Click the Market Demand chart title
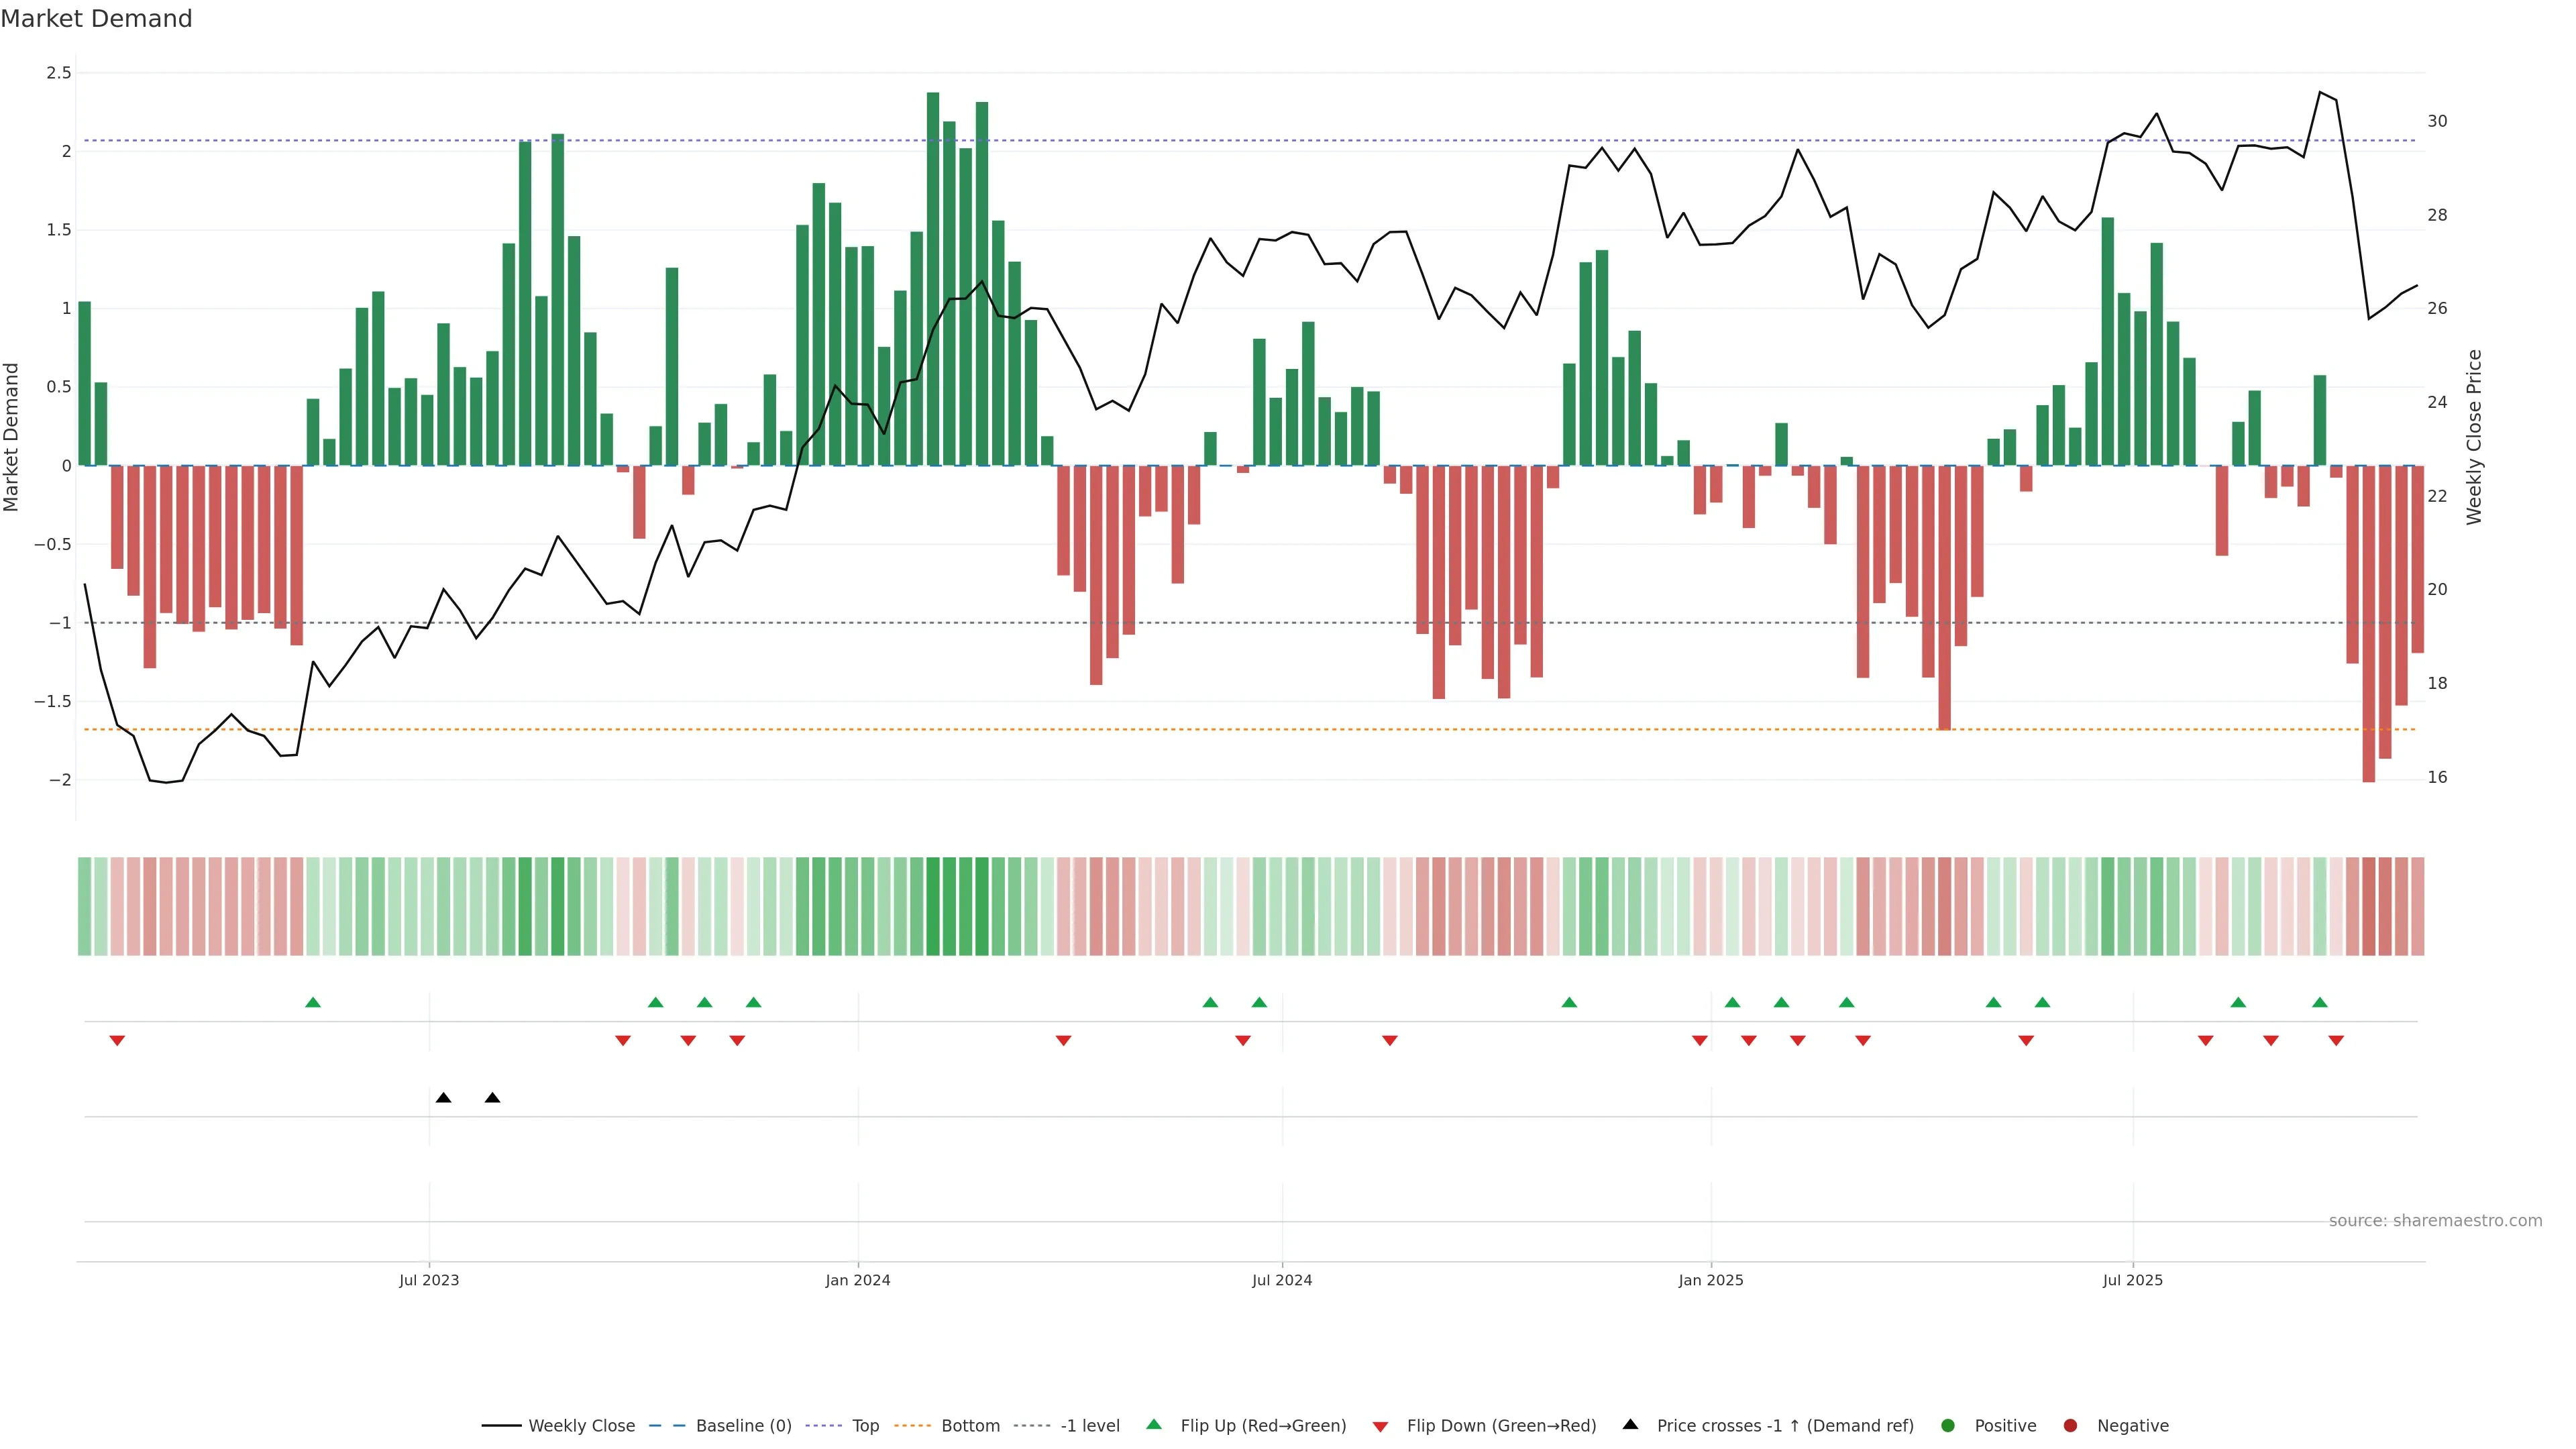 tap(96, 19)
